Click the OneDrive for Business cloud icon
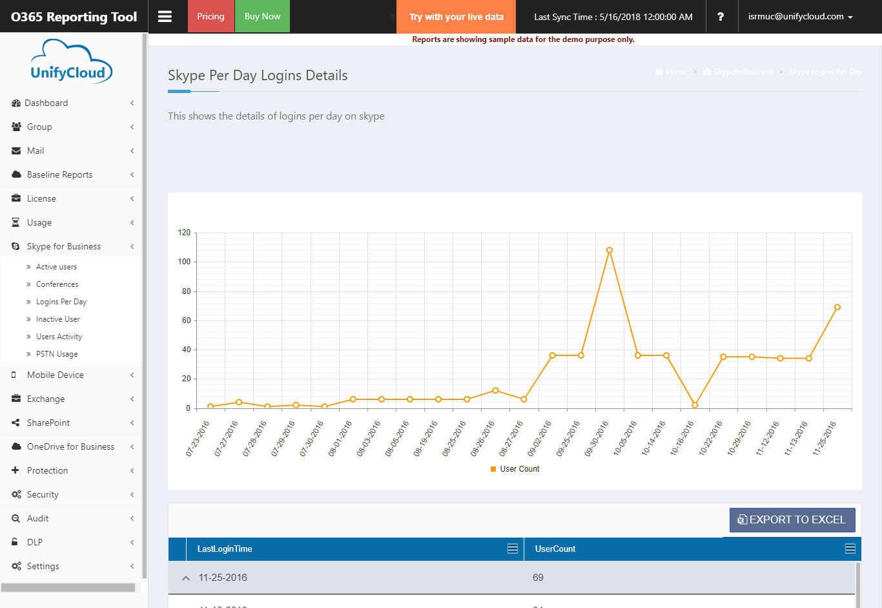Viewport: 882px width, 608px height. coord(16,446)
